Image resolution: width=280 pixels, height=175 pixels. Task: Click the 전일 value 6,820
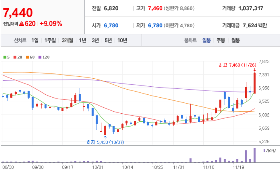pos(111,8)
